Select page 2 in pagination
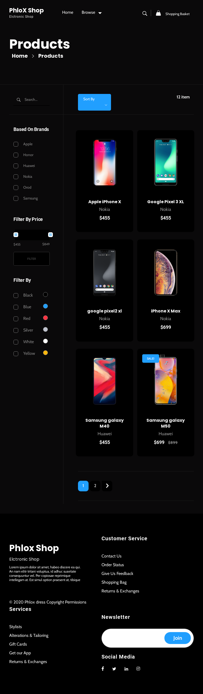Image resolution: width=203 pixels, height=694 pixels. [x=95, y=486]
